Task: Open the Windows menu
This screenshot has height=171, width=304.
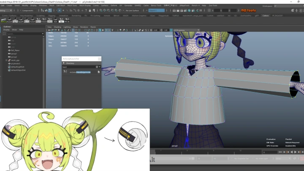Action: (x=43, y=5)
